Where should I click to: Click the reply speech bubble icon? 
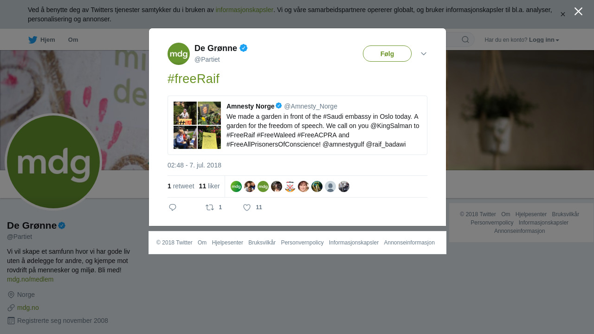173,207
